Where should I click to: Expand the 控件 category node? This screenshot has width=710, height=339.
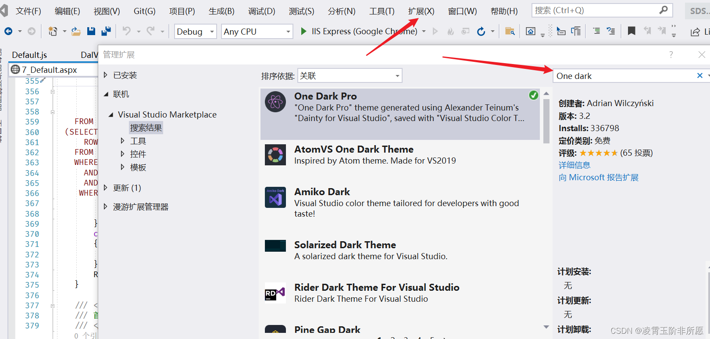click(122, 154)
